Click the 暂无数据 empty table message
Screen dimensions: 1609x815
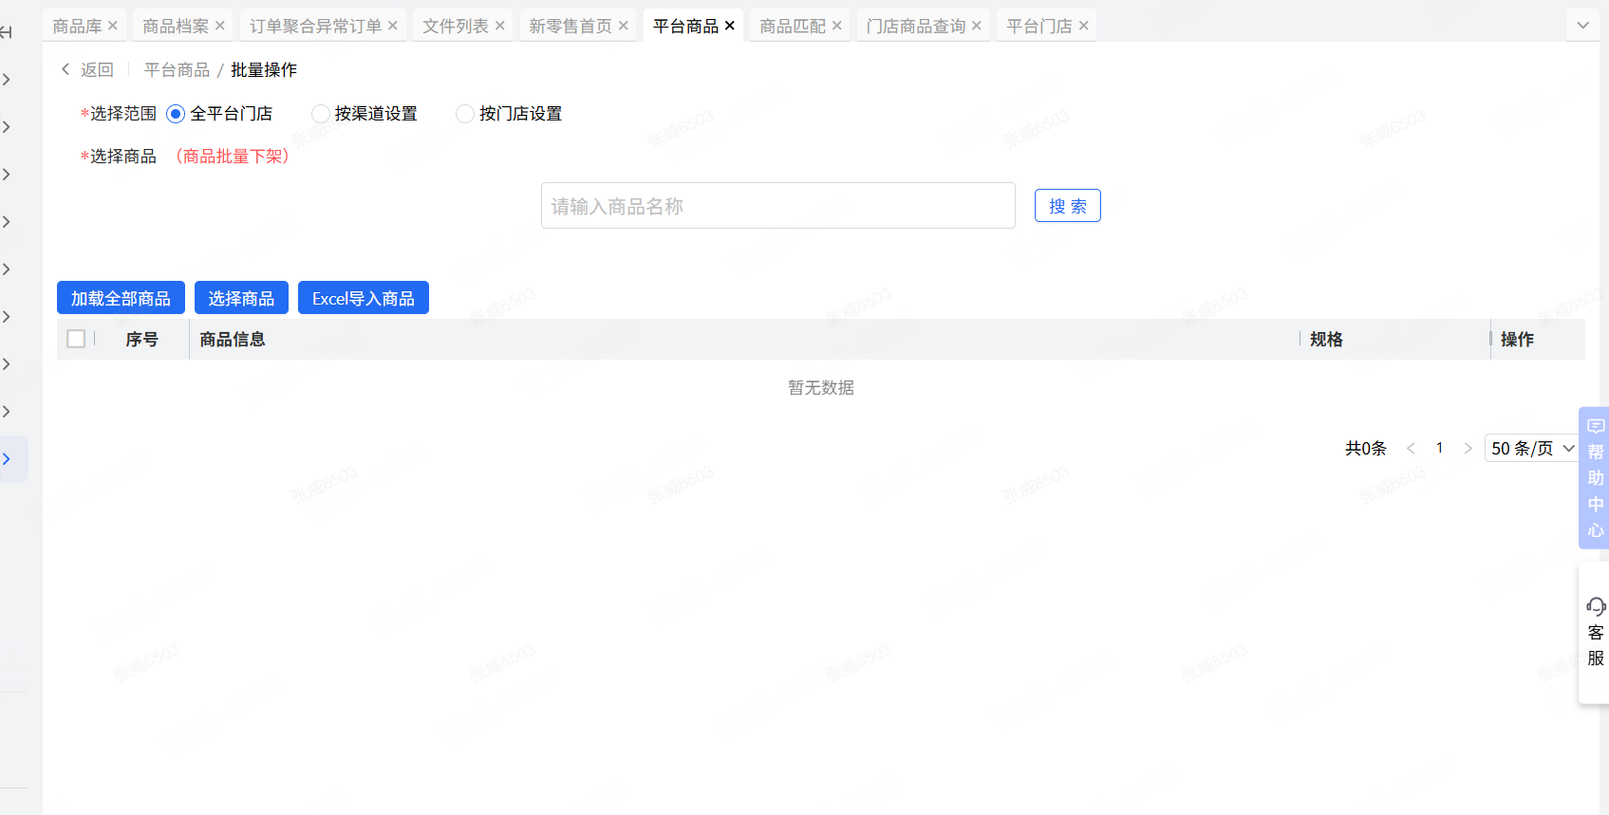821,387
